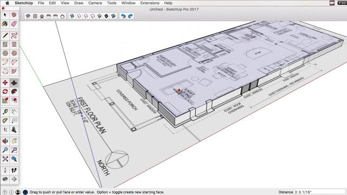Switch to Front view house icon
The height and width of the screenshot is (195, 347).
point(42,16)
